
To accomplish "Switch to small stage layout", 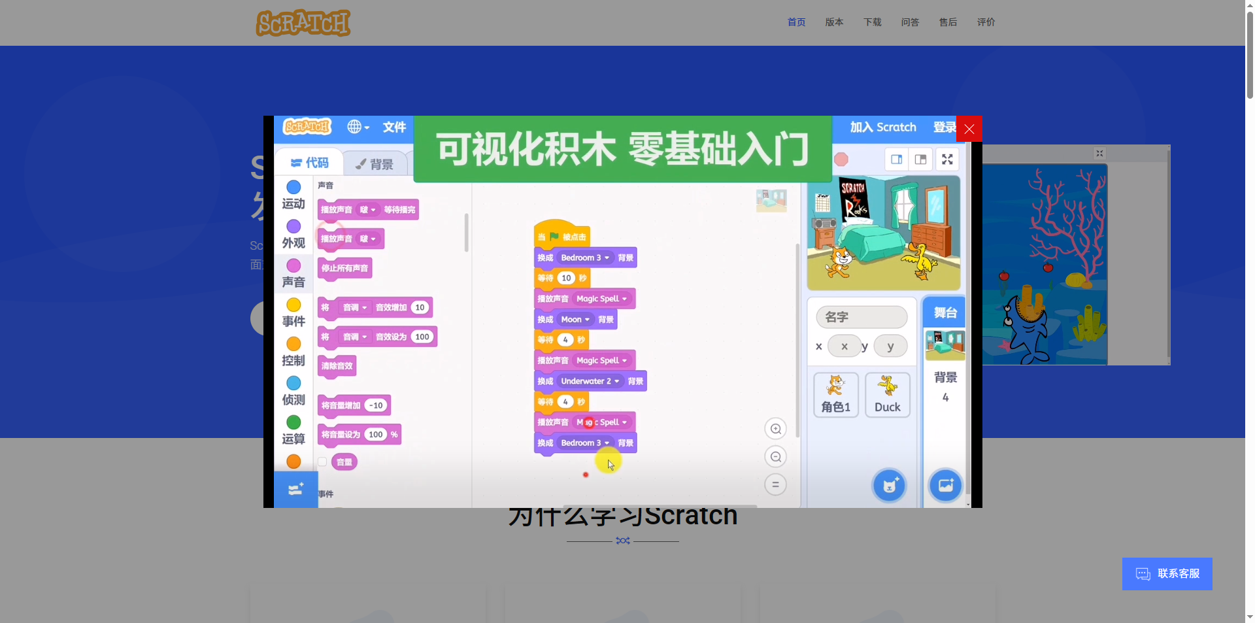I will [896, 159].
